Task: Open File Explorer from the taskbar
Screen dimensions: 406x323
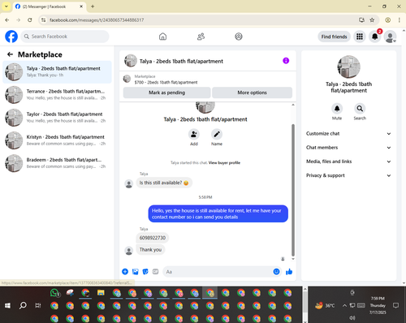Action: tap(101, 293)
